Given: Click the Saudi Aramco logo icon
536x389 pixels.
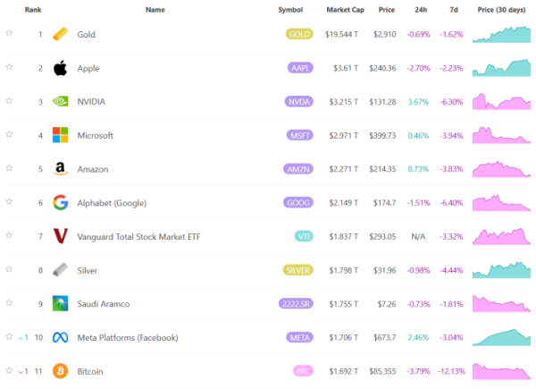Looking at the screenshot, I should point(60,303).
